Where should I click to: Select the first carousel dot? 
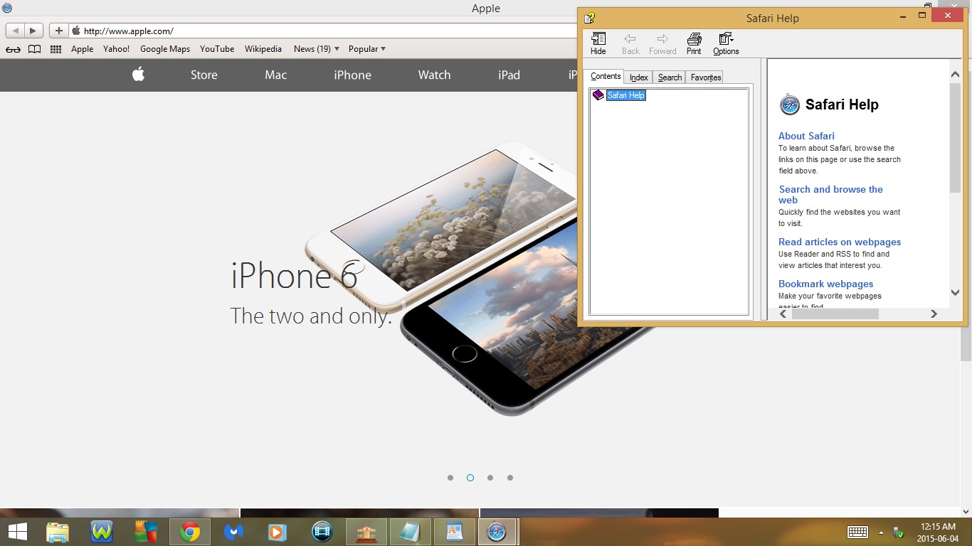[x=450, y=478]
